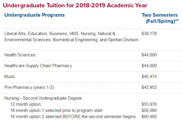
Task: Click the Undergraduate Tuition 2018-2019 heading
Action: coord(75,5)
